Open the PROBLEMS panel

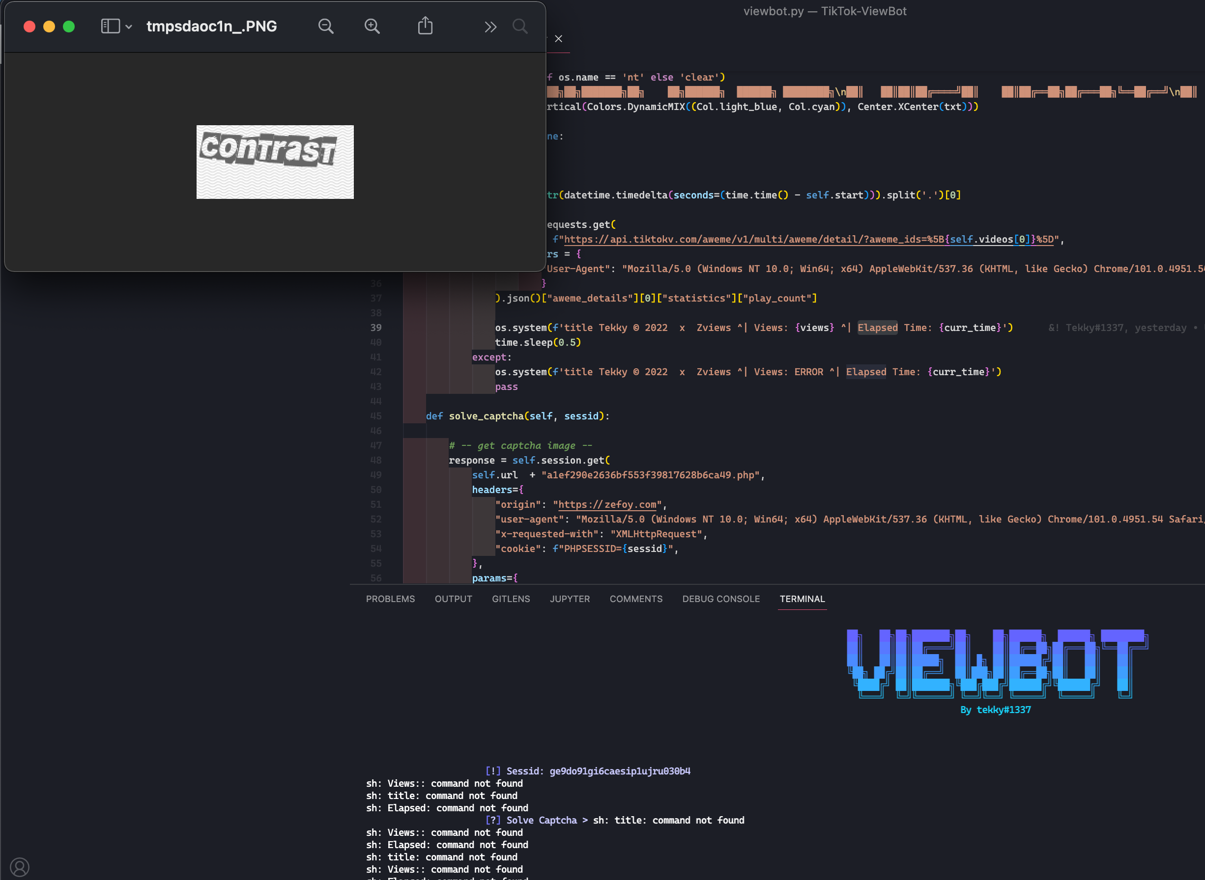[390, 599]
